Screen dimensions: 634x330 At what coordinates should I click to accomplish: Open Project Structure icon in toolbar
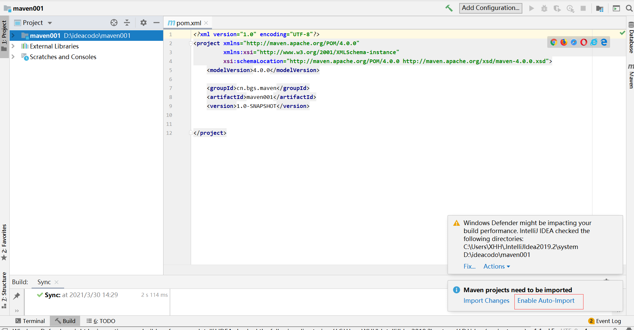pyautogui.click(x=600, y=8)
